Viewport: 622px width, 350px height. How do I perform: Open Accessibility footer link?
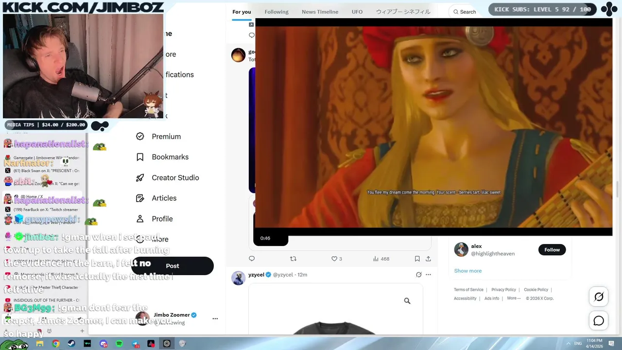tap(465, 298)
